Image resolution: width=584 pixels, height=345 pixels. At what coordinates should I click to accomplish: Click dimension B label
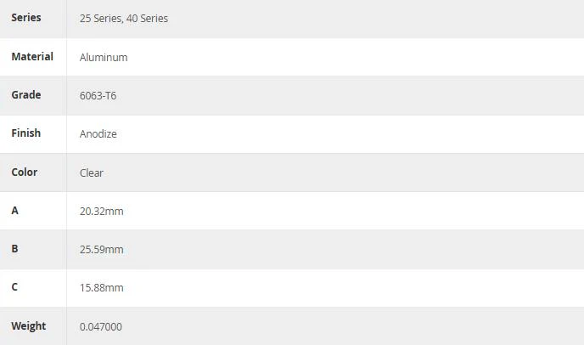click(x=15, y=249)
